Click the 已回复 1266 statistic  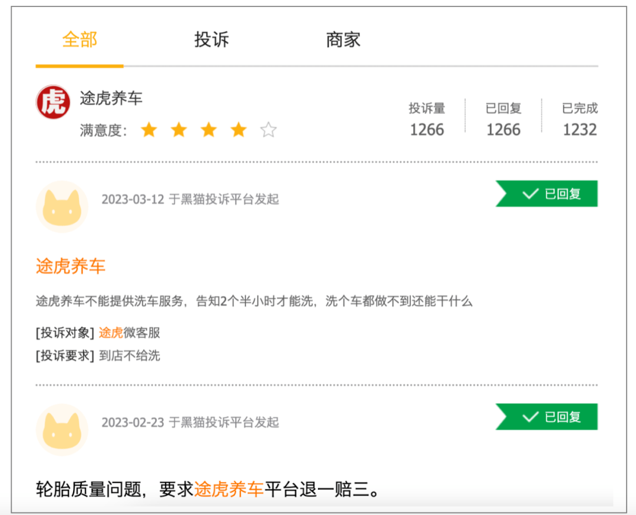click(503, 119)
